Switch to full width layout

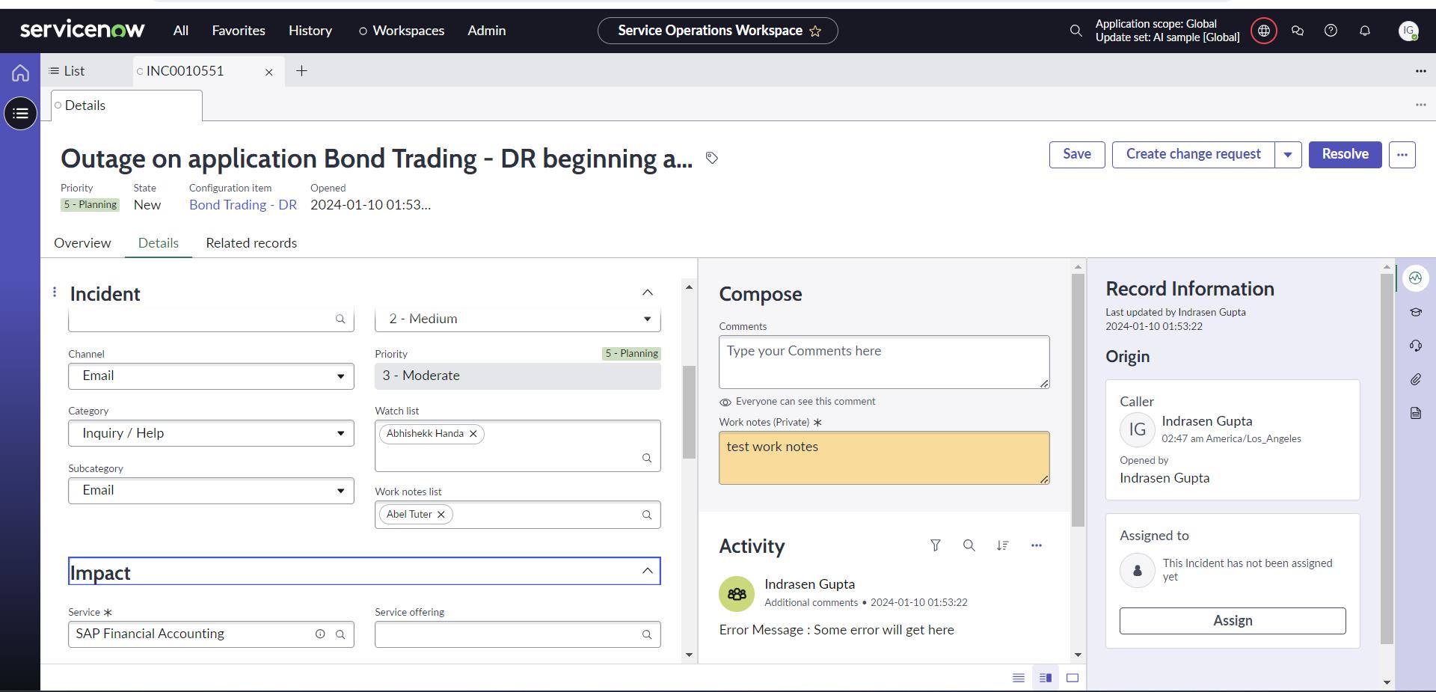pyautogui.click(x=1073, y=678)
